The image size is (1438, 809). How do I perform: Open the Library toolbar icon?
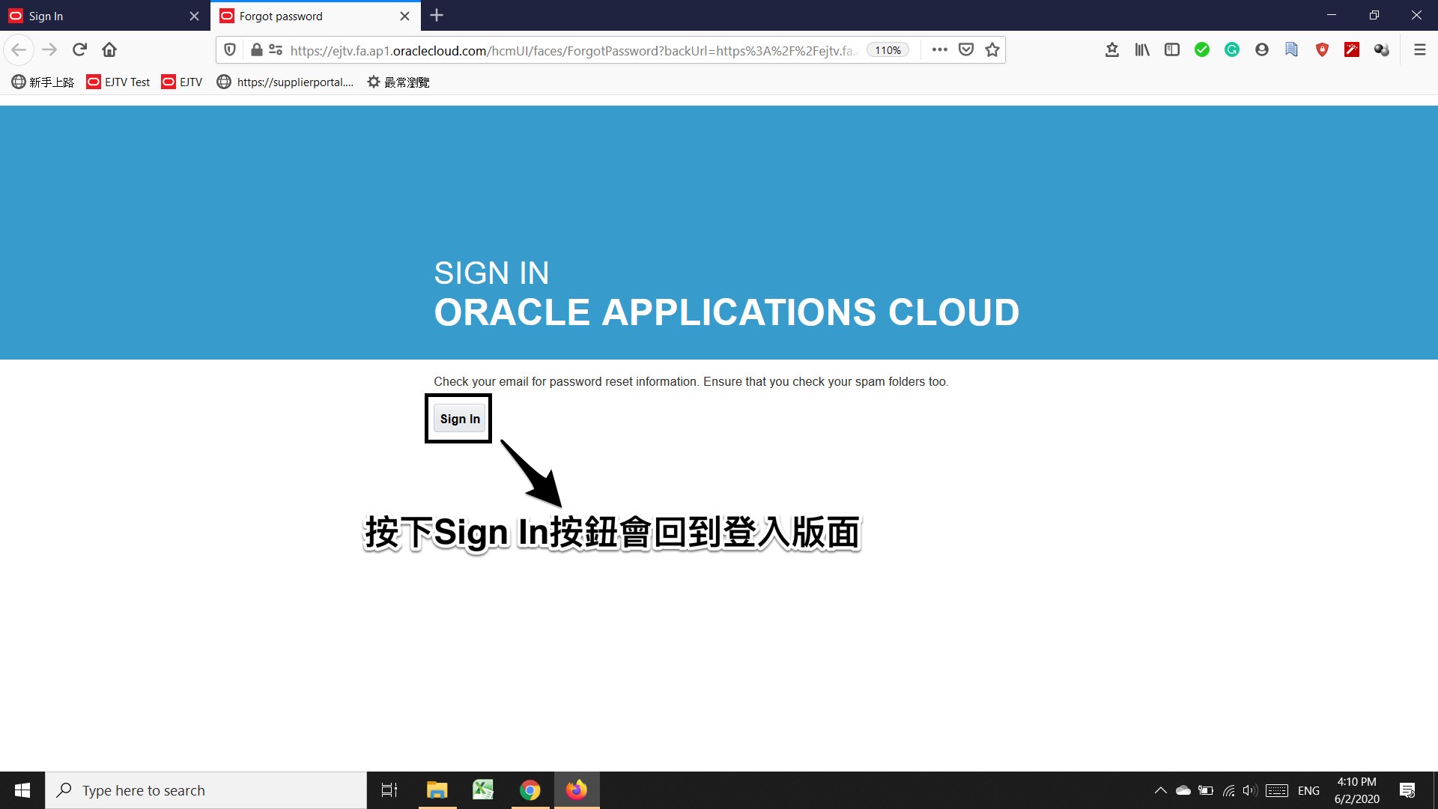click(1142, 49)
